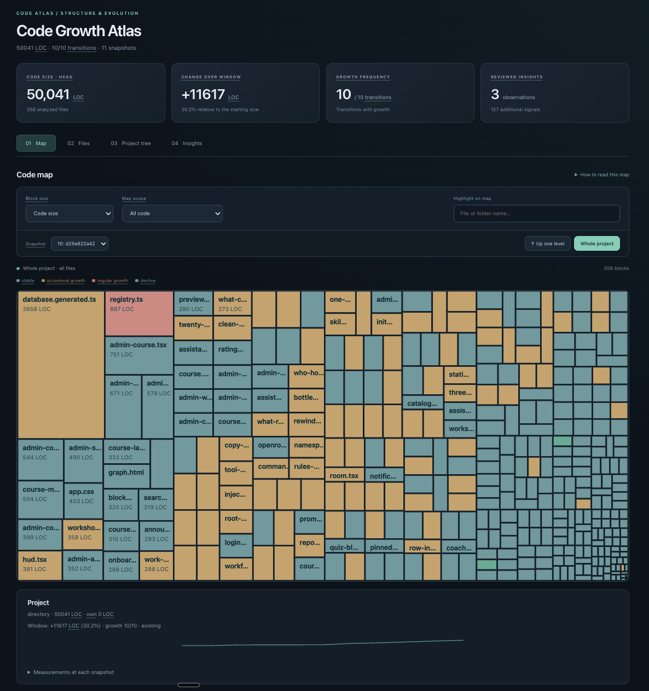The width and height of the screenshot is (649, 691).
Task: Select the worksho 358 LOC block
Action: click(83, 534)
